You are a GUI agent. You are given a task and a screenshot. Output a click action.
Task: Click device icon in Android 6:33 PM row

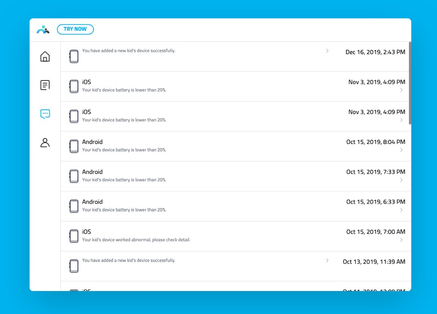coord(74,206)
